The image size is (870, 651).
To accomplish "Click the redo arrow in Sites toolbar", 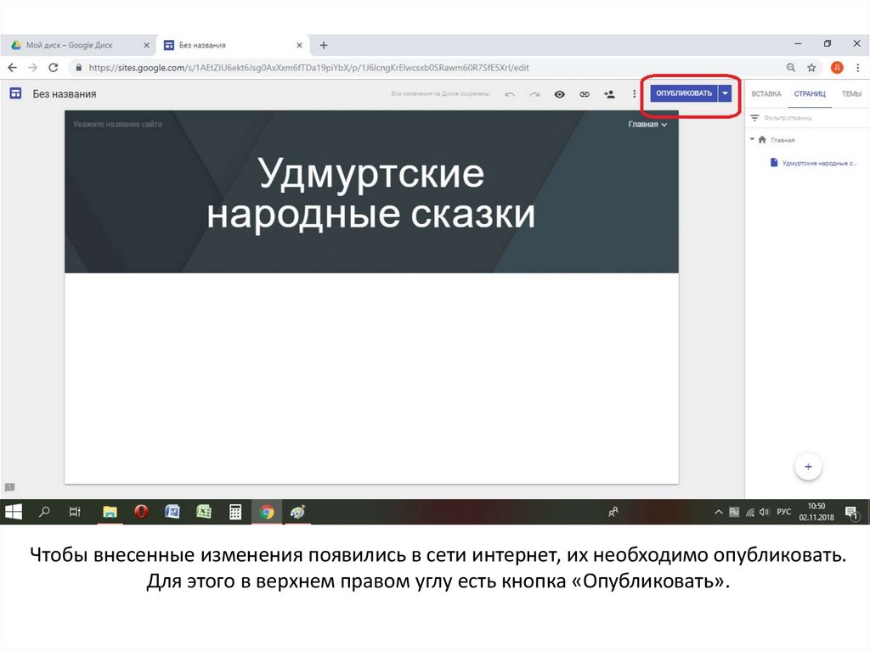I will (534, 94).
